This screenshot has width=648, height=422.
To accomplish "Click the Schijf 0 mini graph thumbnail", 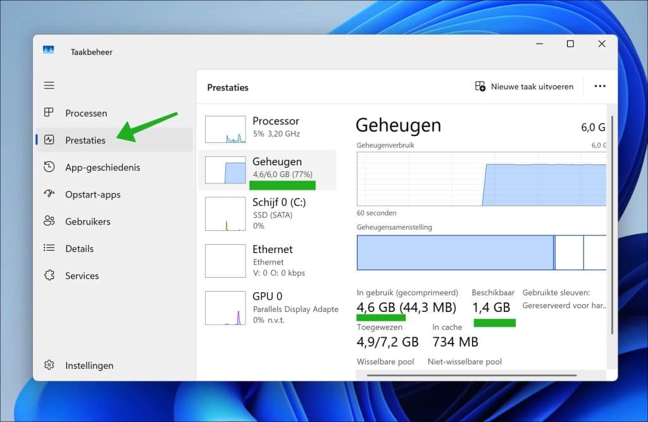I will [225, 214].
